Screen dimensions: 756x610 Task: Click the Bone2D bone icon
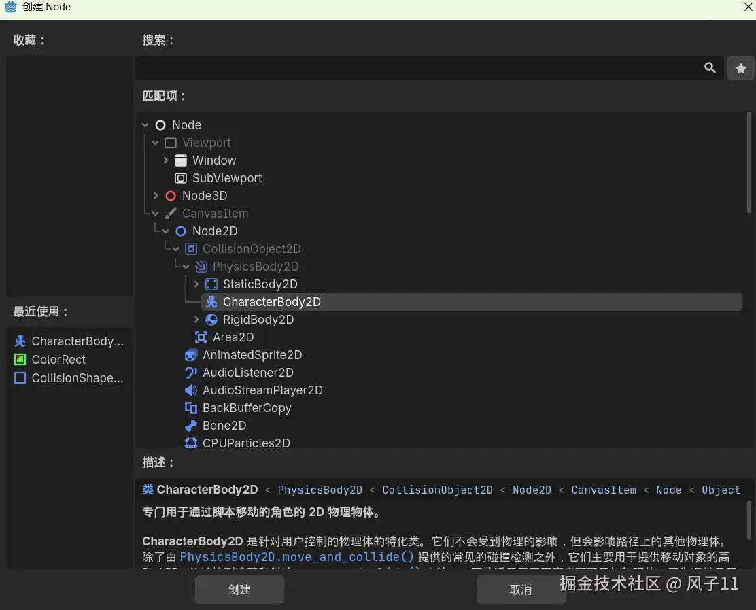click(x=191, y=425)
